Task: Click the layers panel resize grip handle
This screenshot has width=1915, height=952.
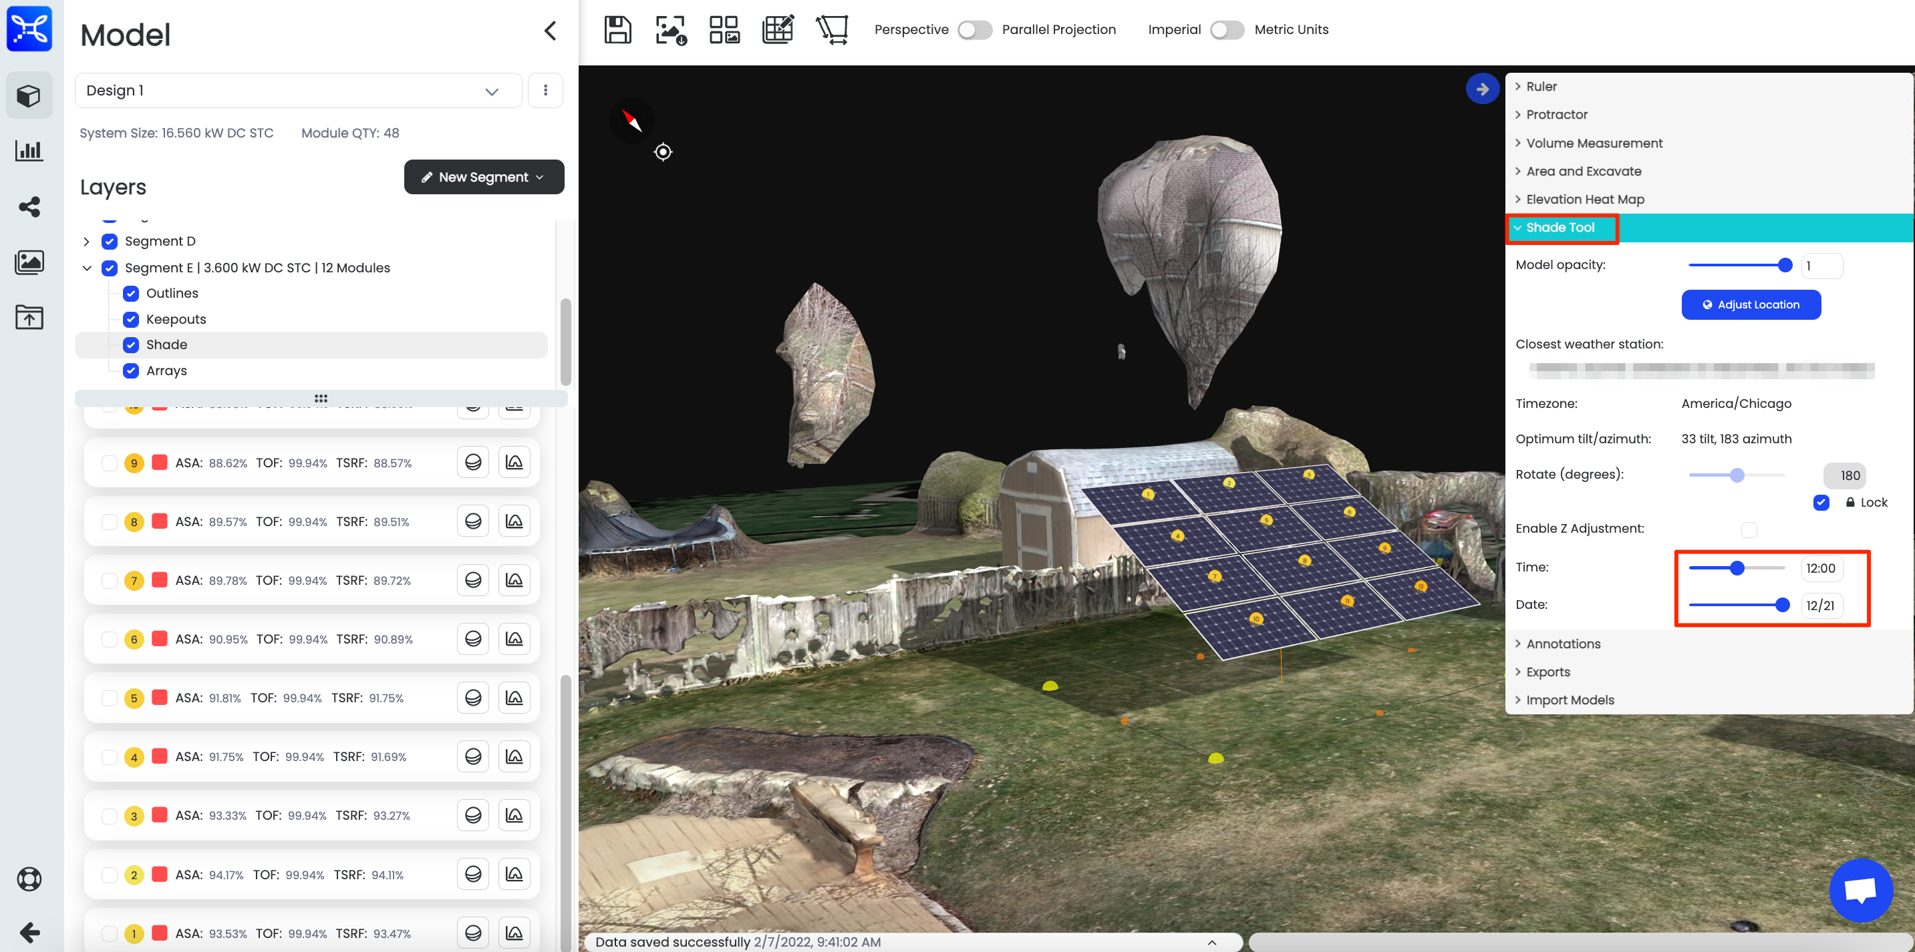Action: click(x=321, y=398)
